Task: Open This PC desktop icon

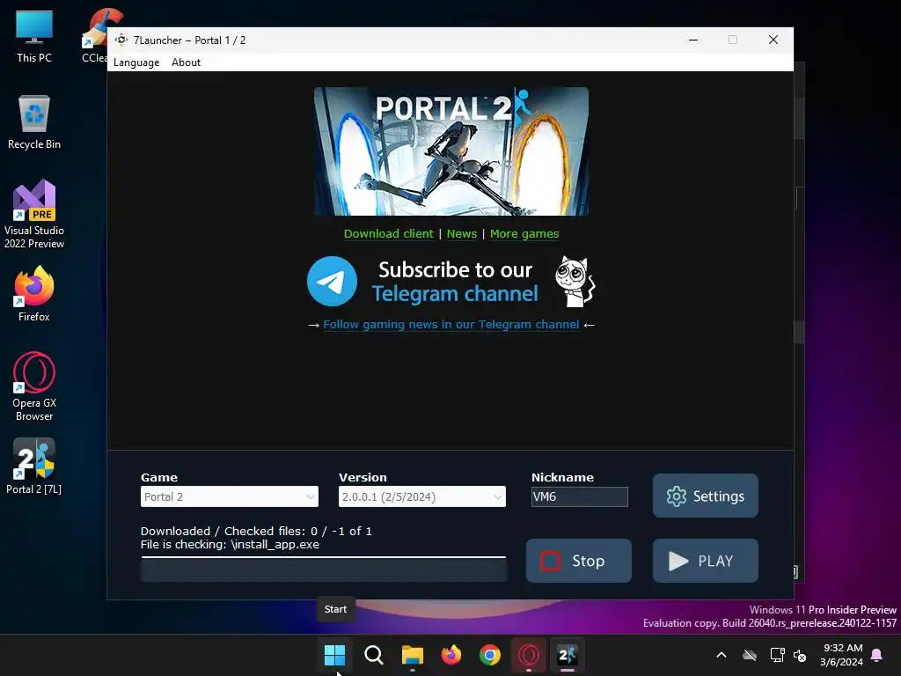Action: coord(34,36)
